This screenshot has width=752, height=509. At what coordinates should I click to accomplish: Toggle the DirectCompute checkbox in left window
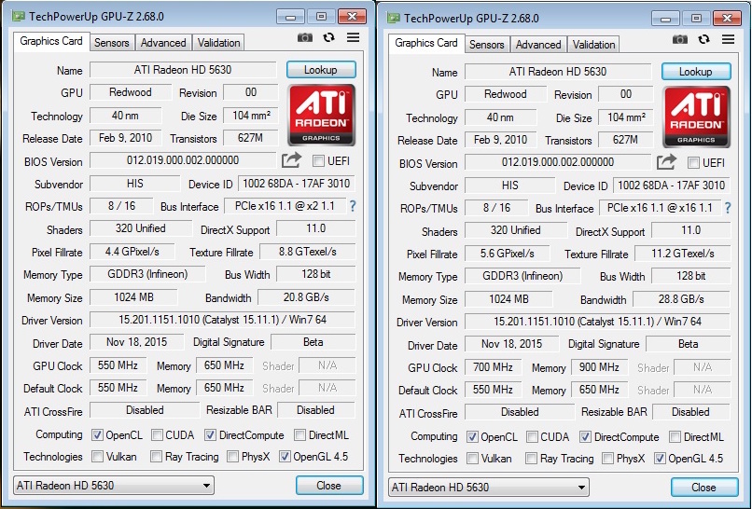click(x=210, y=435)
